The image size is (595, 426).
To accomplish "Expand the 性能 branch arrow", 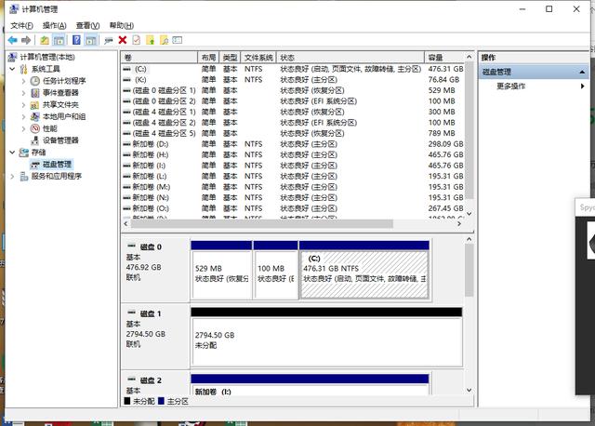I will [23, 128].
